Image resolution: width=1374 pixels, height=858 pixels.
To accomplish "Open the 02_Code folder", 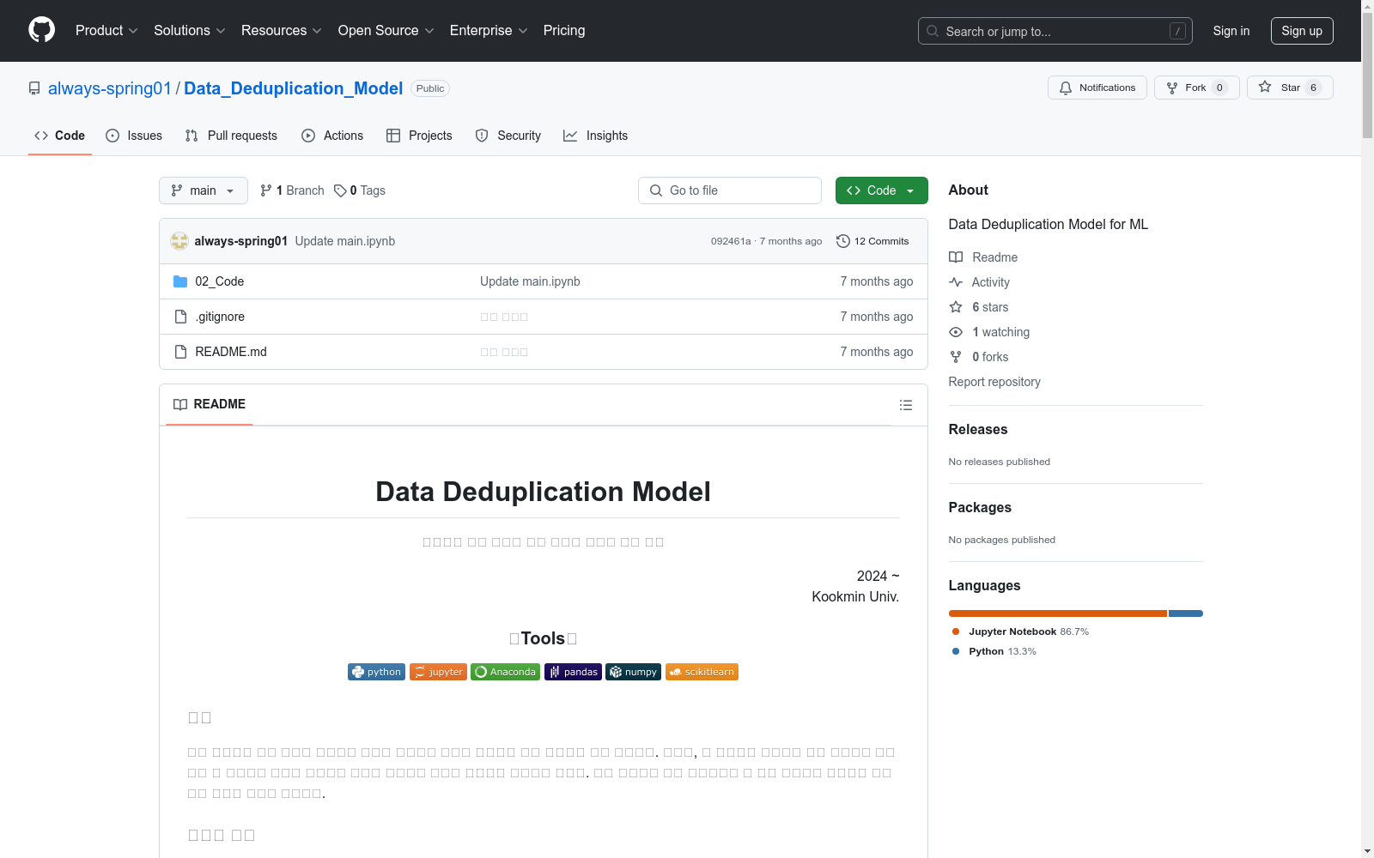I will pyautogui.click(x=220, y=281).
